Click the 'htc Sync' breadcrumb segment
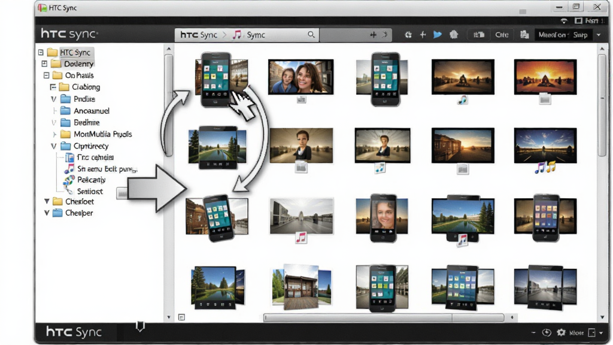Screen dimensions: 613x345 point(199,35)
